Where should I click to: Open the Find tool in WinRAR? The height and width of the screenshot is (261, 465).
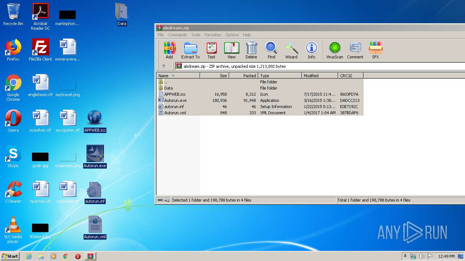[x=271, y=50]
